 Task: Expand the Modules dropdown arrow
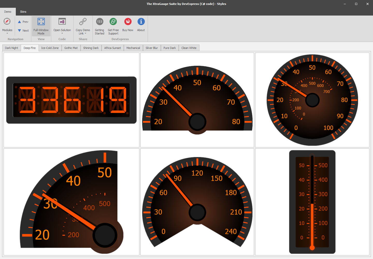[7, 33]
